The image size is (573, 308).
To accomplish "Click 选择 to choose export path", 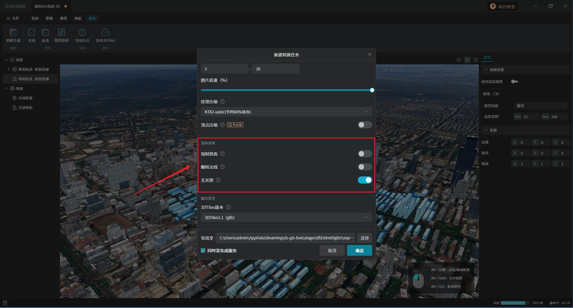I will tap(364, 238).
